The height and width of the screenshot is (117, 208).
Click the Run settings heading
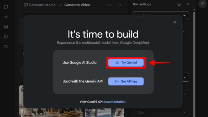pos(142,4)
